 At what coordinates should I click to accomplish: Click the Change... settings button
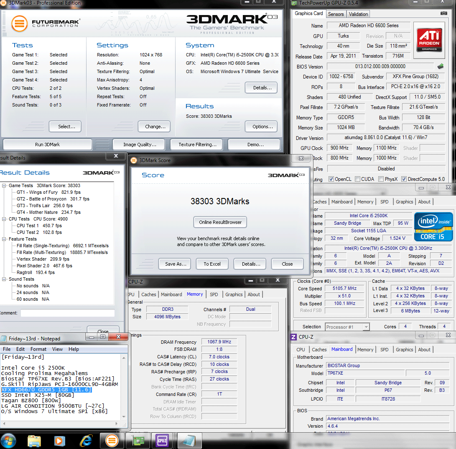155,127
